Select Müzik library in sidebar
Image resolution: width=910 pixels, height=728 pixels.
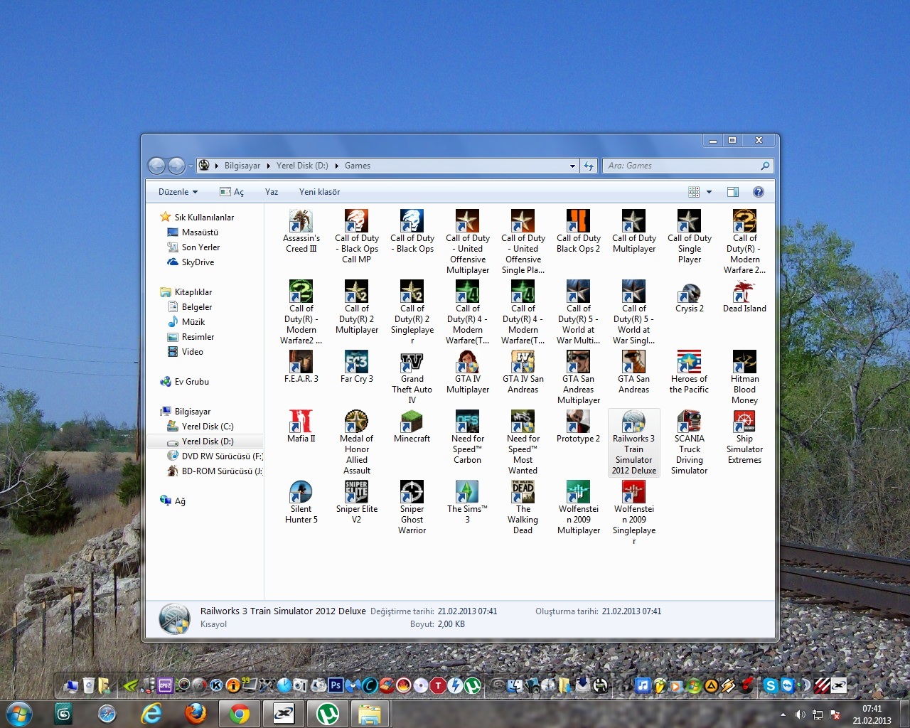pos(186,322)
